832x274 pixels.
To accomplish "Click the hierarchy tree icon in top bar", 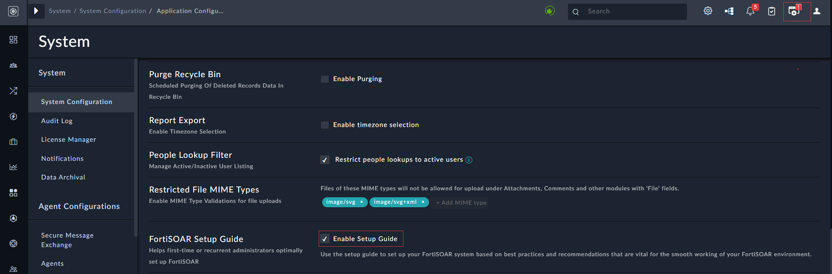I will point(729,11).
